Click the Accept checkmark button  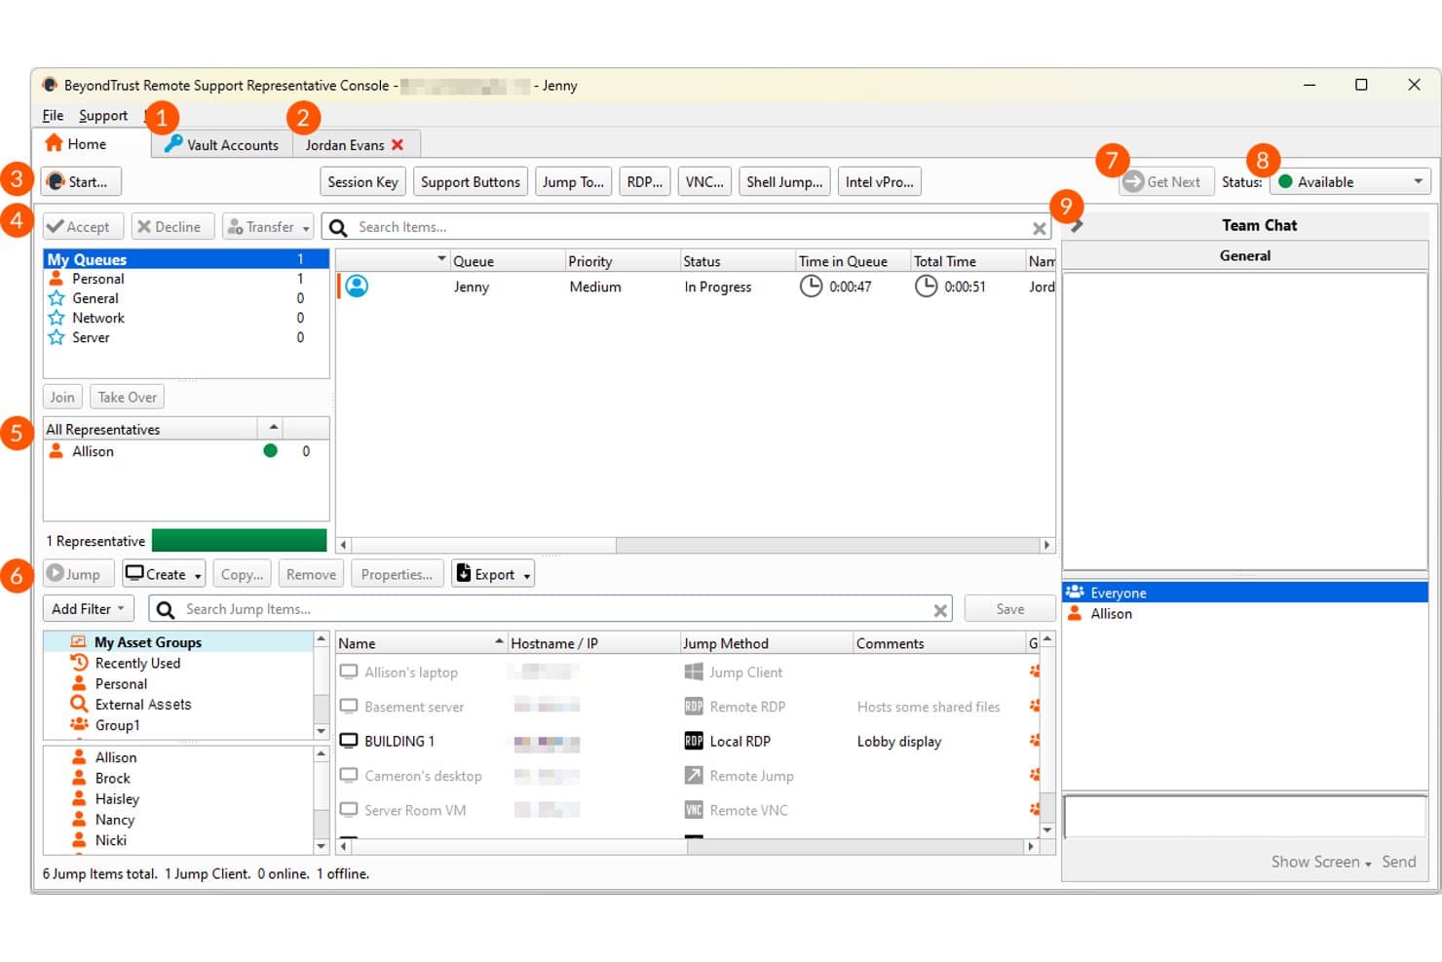[x=83, y=227]
